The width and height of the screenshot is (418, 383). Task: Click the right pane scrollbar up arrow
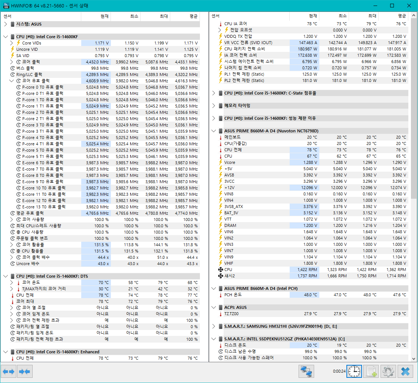click(x=414, y=16)
